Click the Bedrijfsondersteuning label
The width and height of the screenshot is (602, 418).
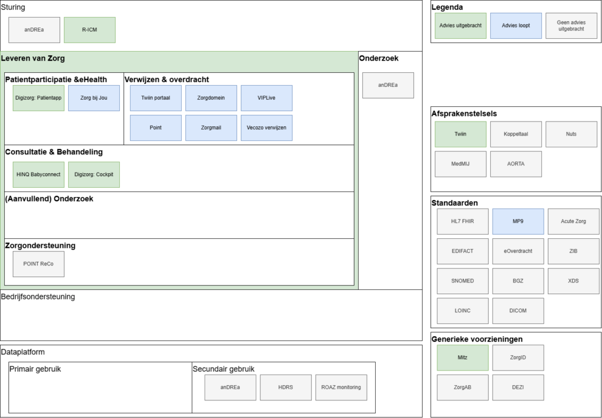pyautogui.click(x=38, y=296)
